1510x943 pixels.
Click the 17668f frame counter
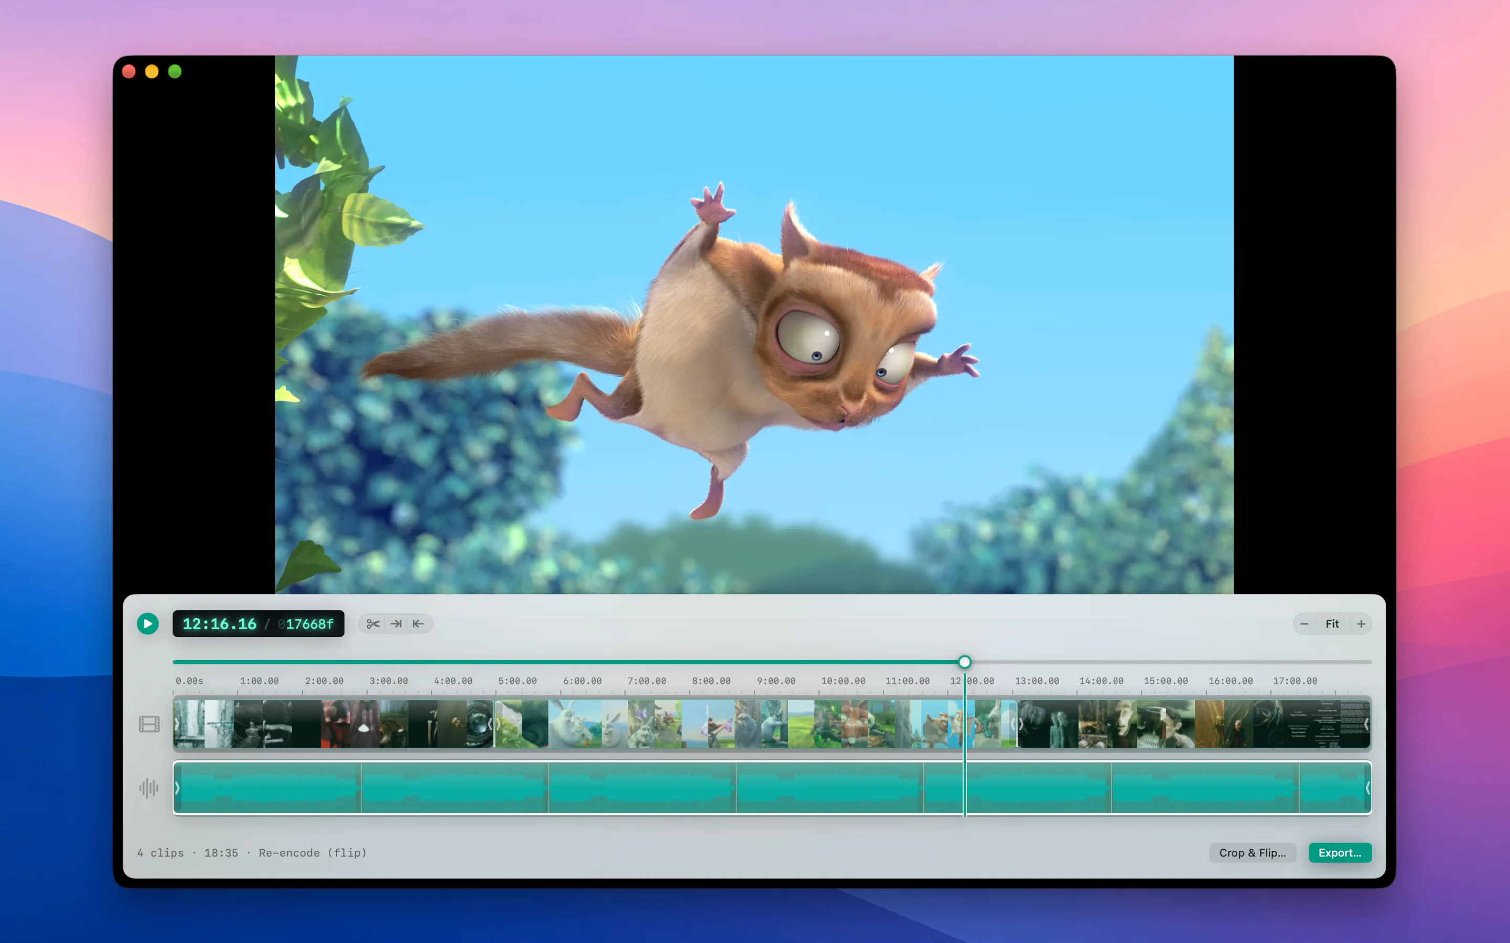click(306, 623)
